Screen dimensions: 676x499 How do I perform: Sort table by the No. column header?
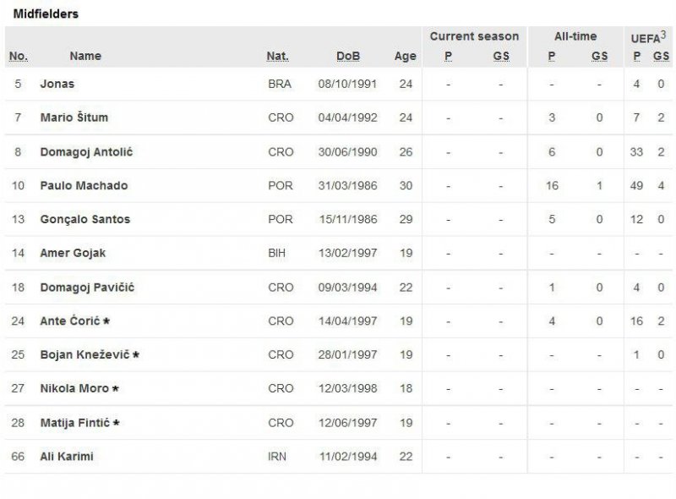18,57
